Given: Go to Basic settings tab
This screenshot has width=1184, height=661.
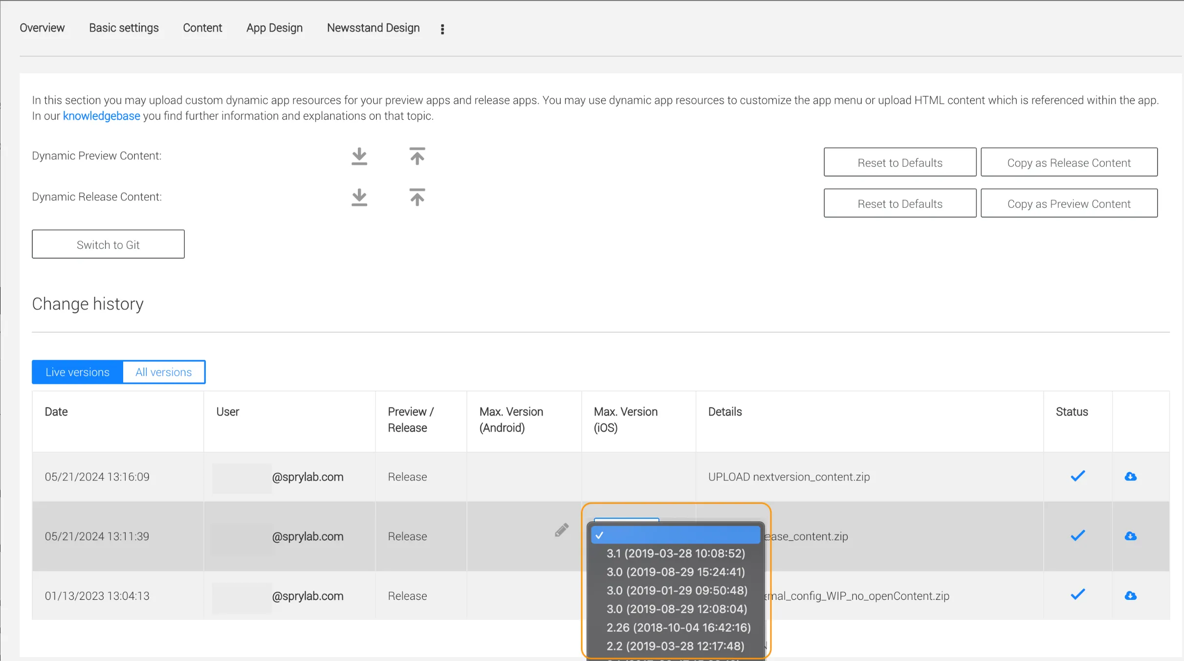Looking at the screenshot, I should [124, 28].
